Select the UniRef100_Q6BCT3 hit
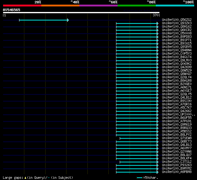Screen dimensions: 197x180 tap(177, 142)
